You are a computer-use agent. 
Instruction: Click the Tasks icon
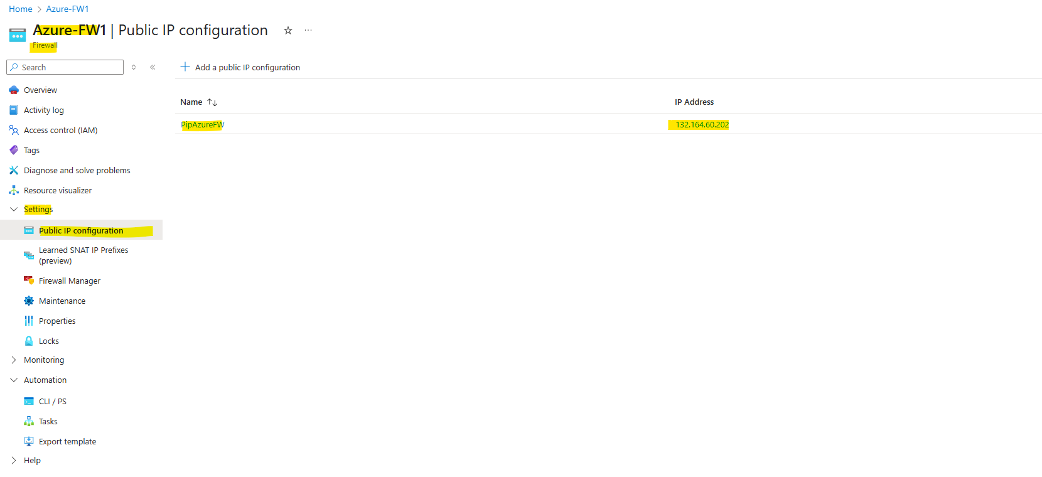click(29, 422)
